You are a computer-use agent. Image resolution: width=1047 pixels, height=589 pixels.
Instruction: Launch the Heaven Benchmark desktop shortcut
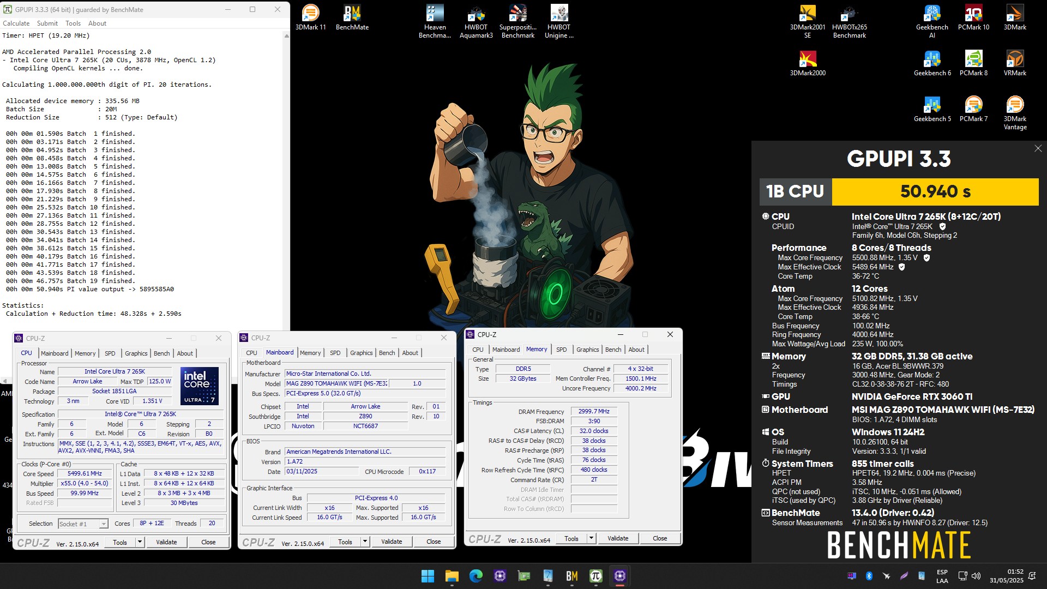pyautogui.click(x=435, y=22)
